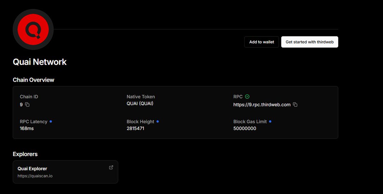Select the https://9.rpc.thirdweb.com text
The height and width of the screenshot is (194, 383).
pos(262,105)
